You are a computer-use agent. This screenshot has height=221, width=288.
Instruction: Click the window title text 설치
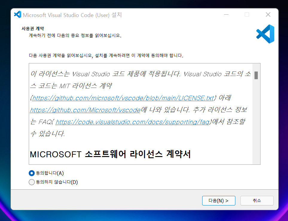[116, 15]
